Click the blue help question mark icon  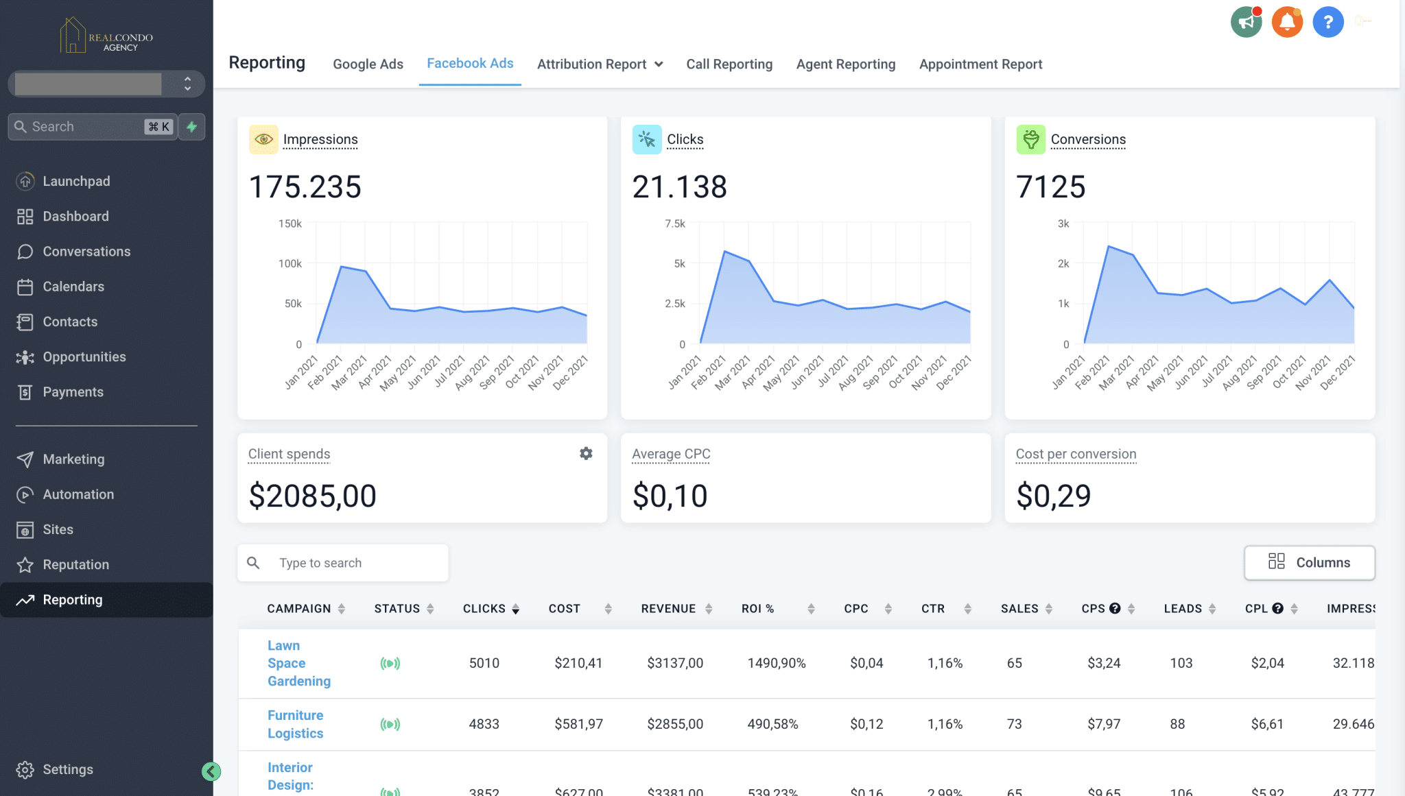coord(1327,23)
